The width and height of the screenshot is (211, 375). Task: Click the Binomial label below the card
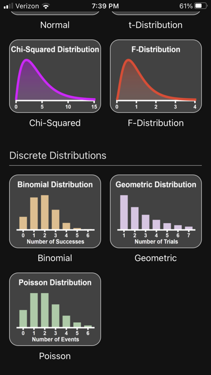55,258
